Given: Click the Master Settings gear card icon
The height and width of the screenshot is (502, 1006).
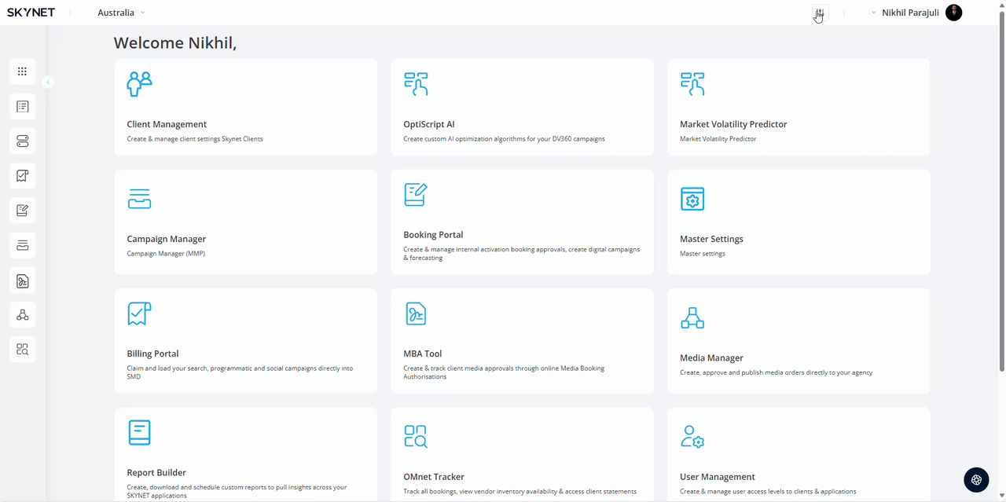Looking at the screenshot, I should coord(692,199).
